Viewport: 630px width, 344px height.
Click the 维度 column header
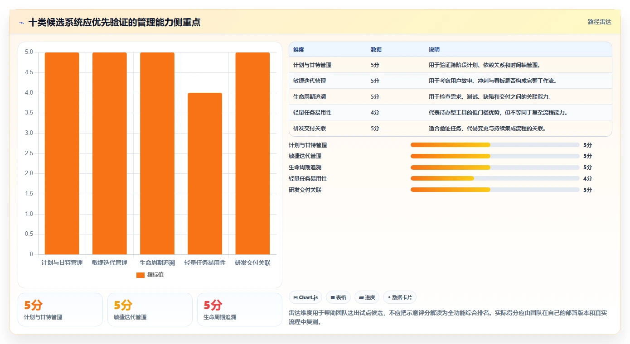(299, 49)
